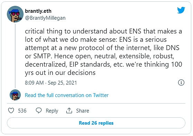Click the share upload arrow icon
This screenshot has height=136, width=193.
(x=69, y=110)
